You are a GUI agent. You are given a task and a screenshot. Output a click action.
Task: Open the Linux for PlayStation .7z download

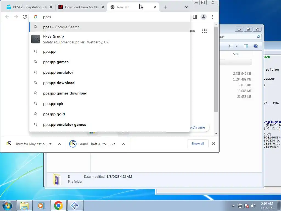29,144
